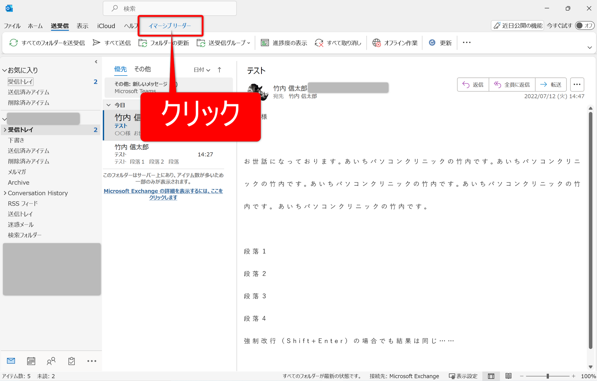Toggle the 今すぐ試す try-now switch
597x381 pixels.
(x=584, y=26)
